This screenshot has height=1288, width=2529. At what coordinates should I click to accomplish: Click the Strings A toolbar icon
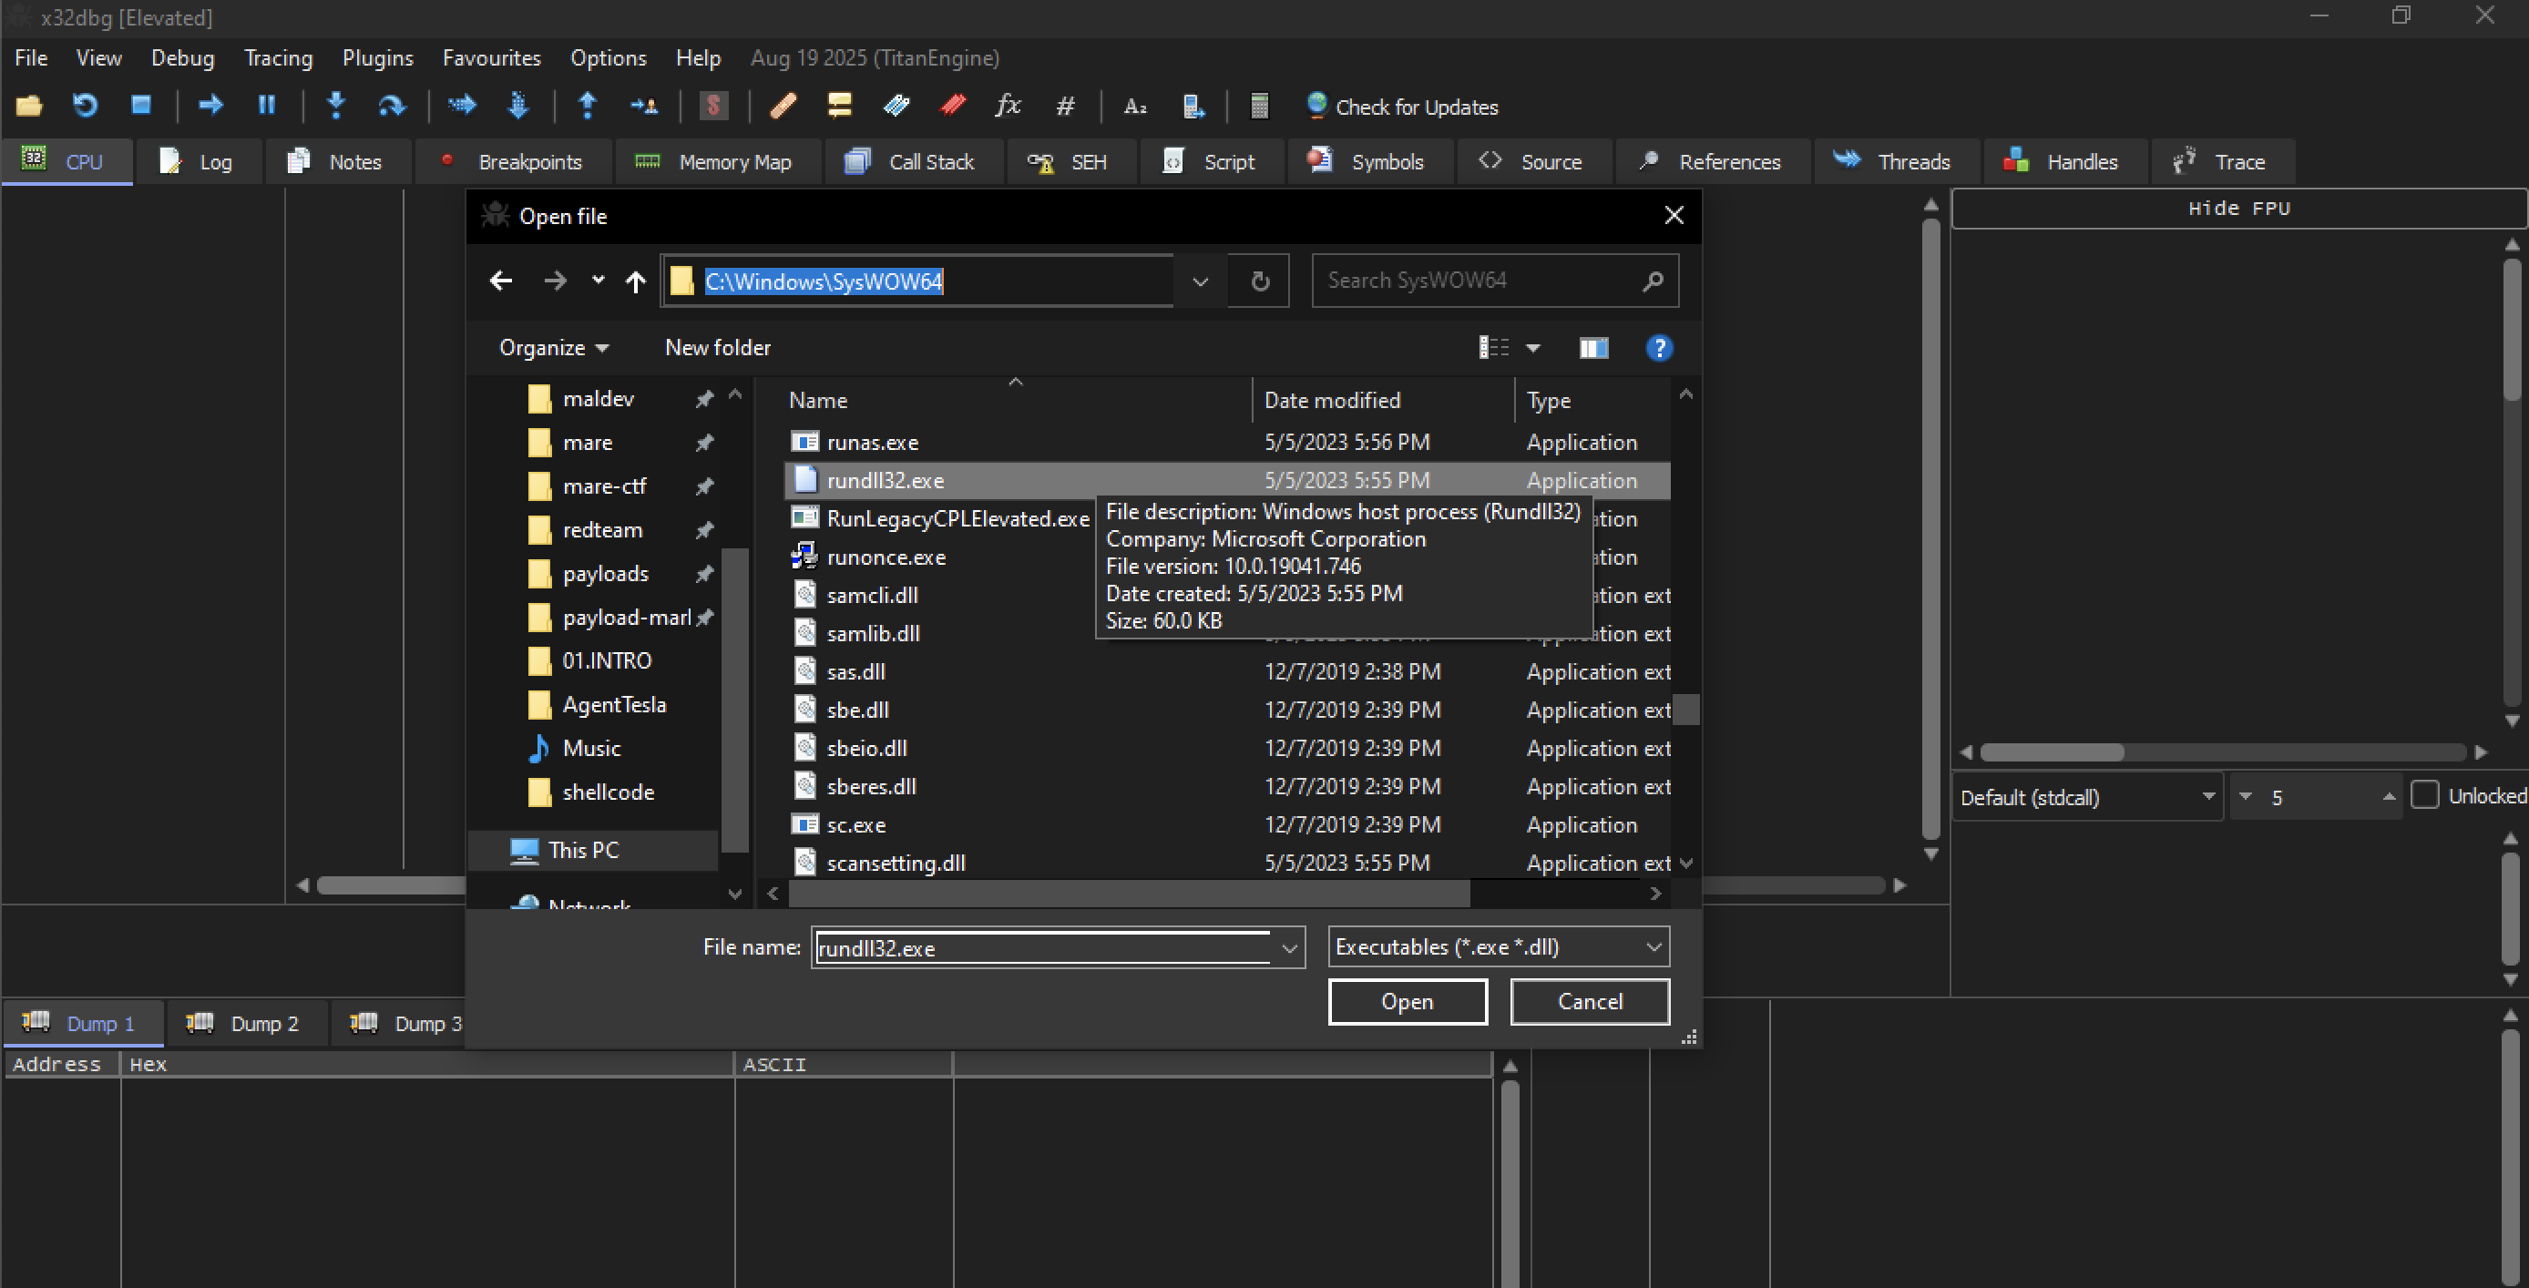(x=1135, y=106)
